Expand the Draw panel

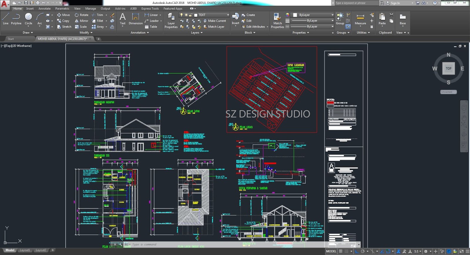[28, 33]
